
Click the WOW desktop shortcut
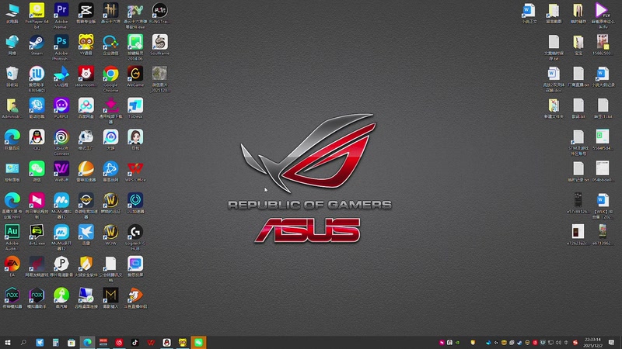[x=110, y=235]
